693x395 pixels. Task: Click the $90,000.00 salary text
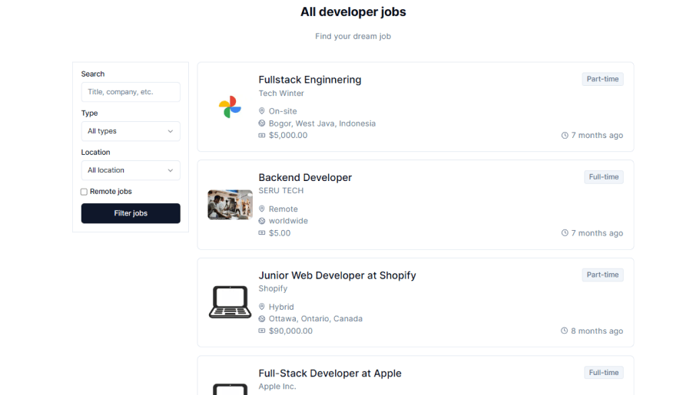click(290, 331)
